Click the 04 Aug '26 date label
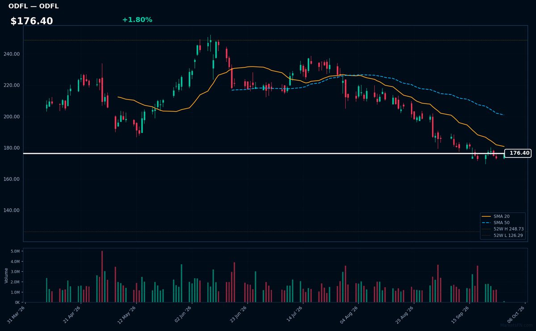This screenshot has height=331, width=536. (x=349, y=314)
